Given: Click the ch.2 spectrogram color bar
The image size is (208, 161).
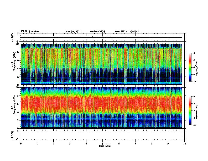Looking at the screenshot, I should click(x=190, y=111).
